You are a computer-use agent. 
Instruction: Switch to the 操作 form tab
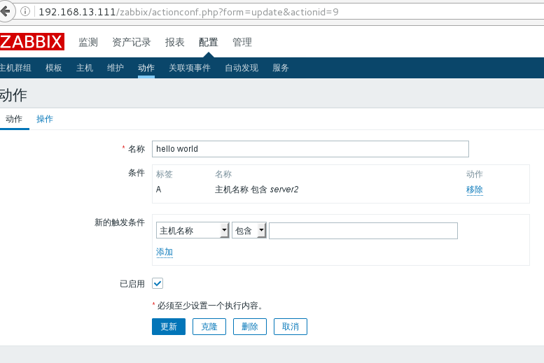tap(45, 120)
